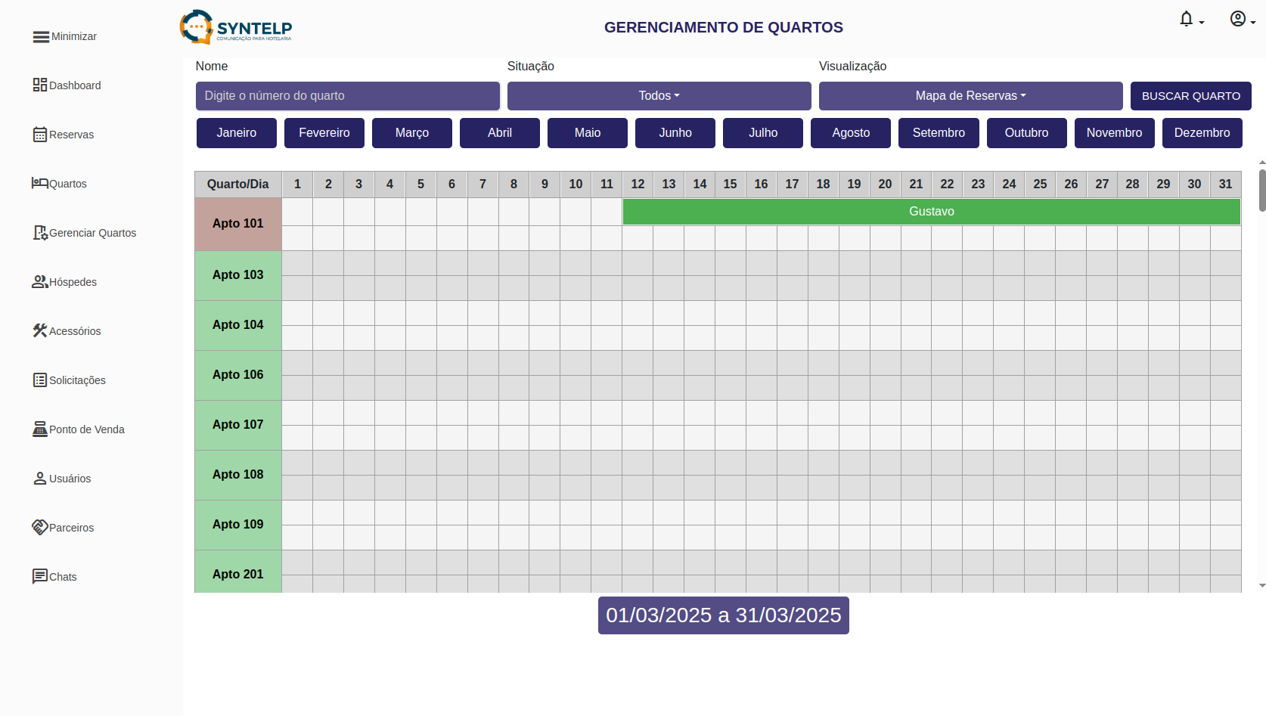1266x716 pixels.
Task: Open the Chats message icon
Action: click(40, 576)
